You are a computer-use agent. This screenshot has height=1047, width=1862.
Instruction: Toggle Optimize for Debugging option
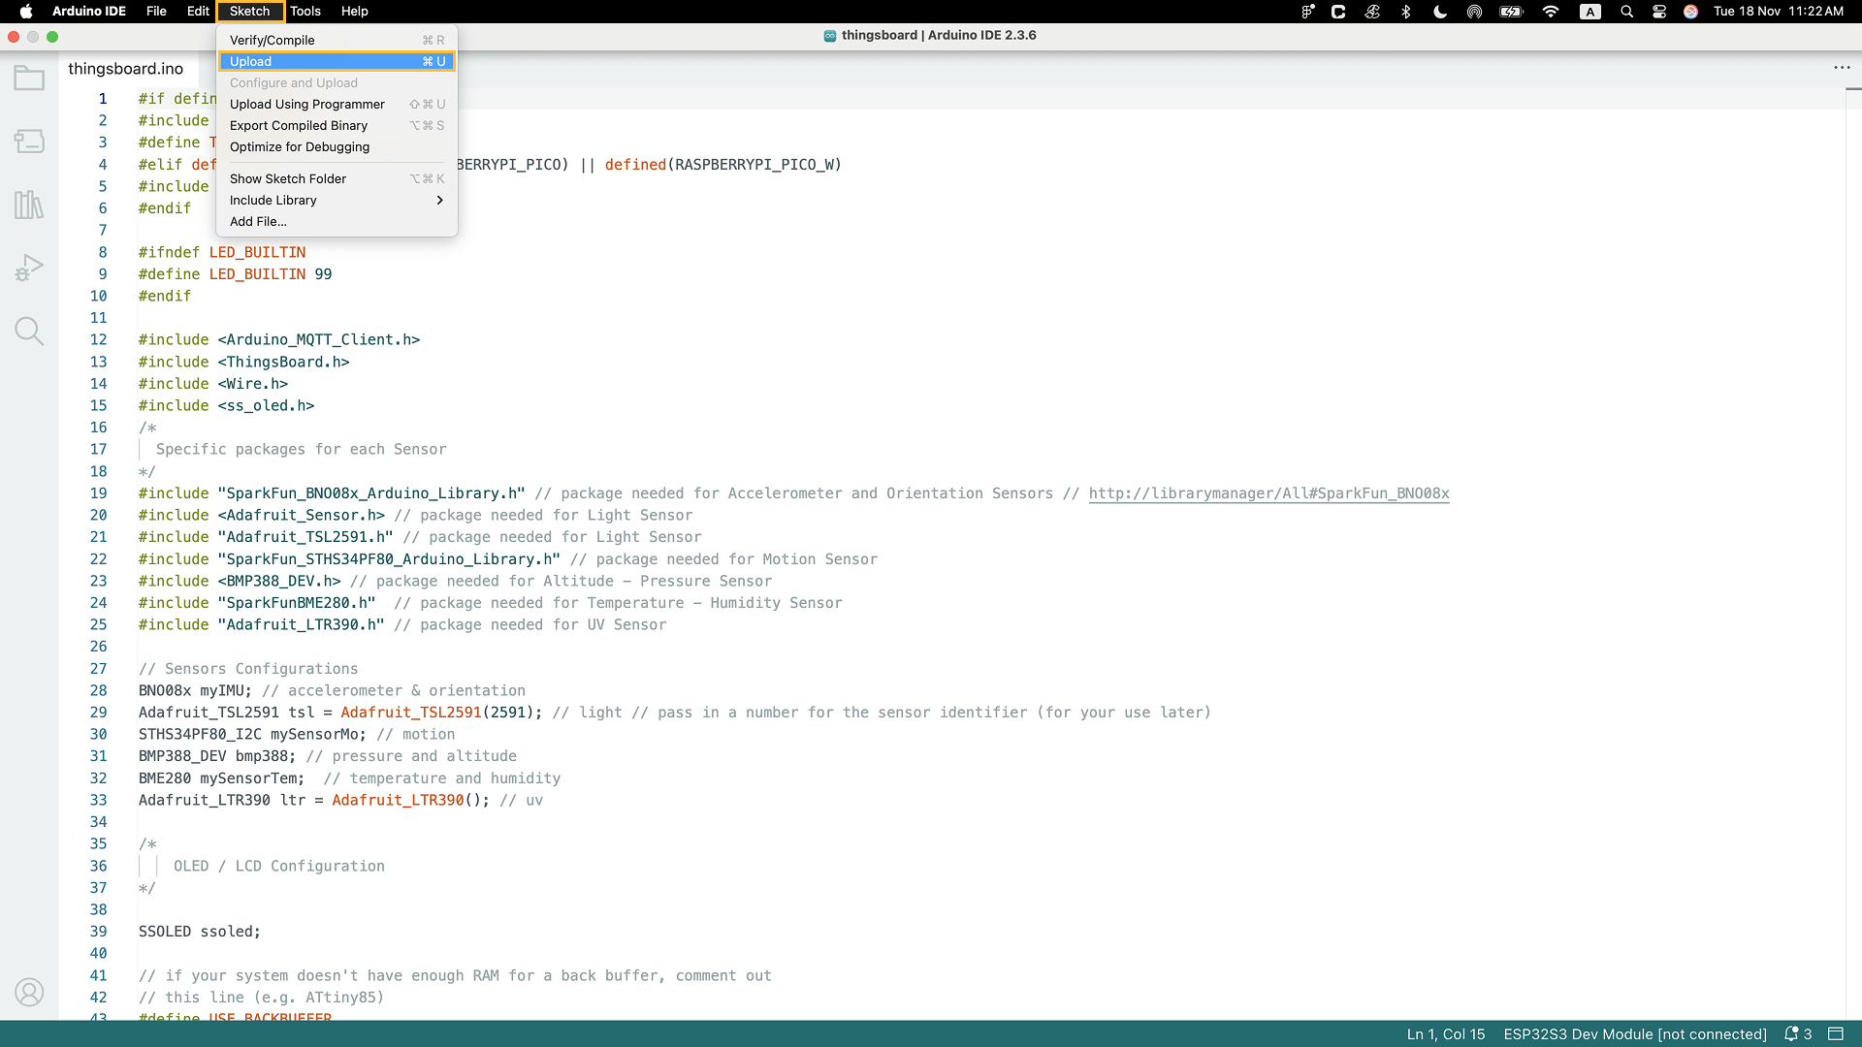[x=299, y=147]
